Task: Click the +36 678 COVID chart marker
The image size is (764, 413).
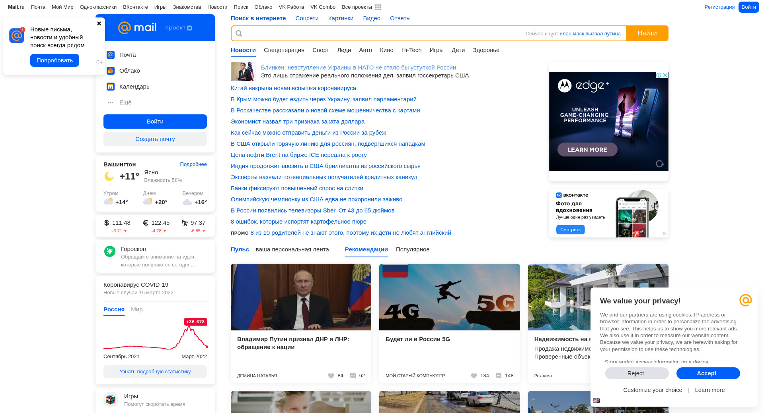Action: pos(195,322)
